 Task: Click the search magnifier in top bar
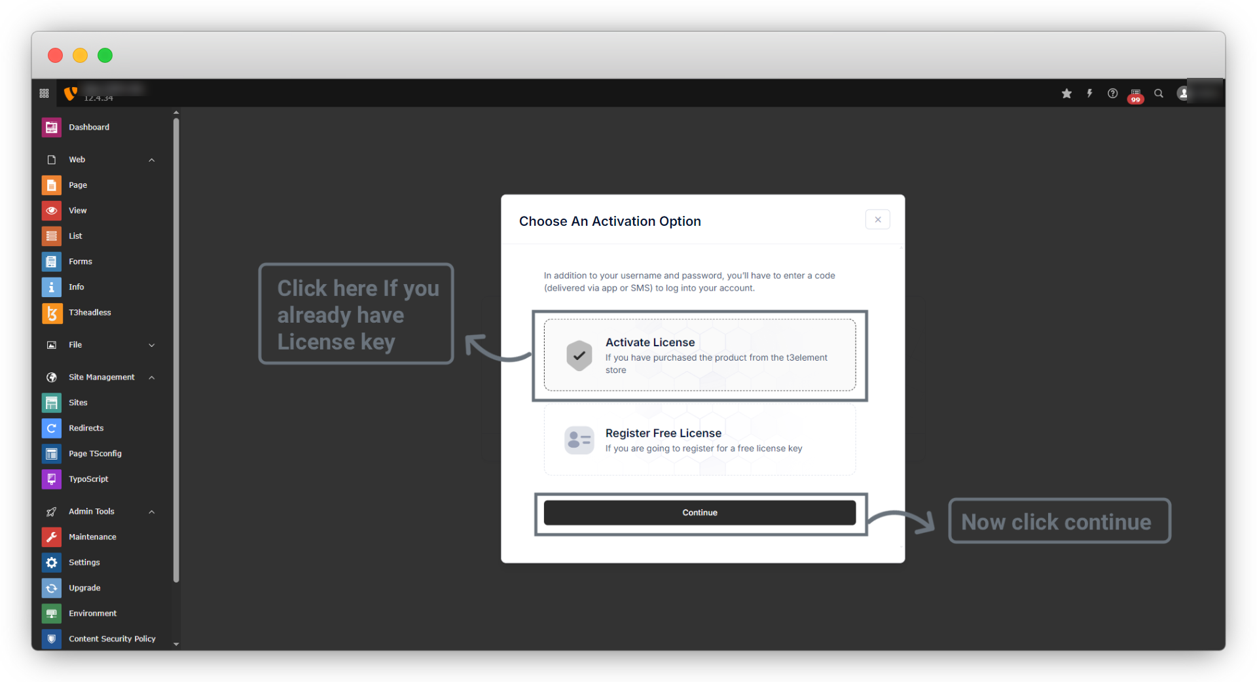point(1159,94)
